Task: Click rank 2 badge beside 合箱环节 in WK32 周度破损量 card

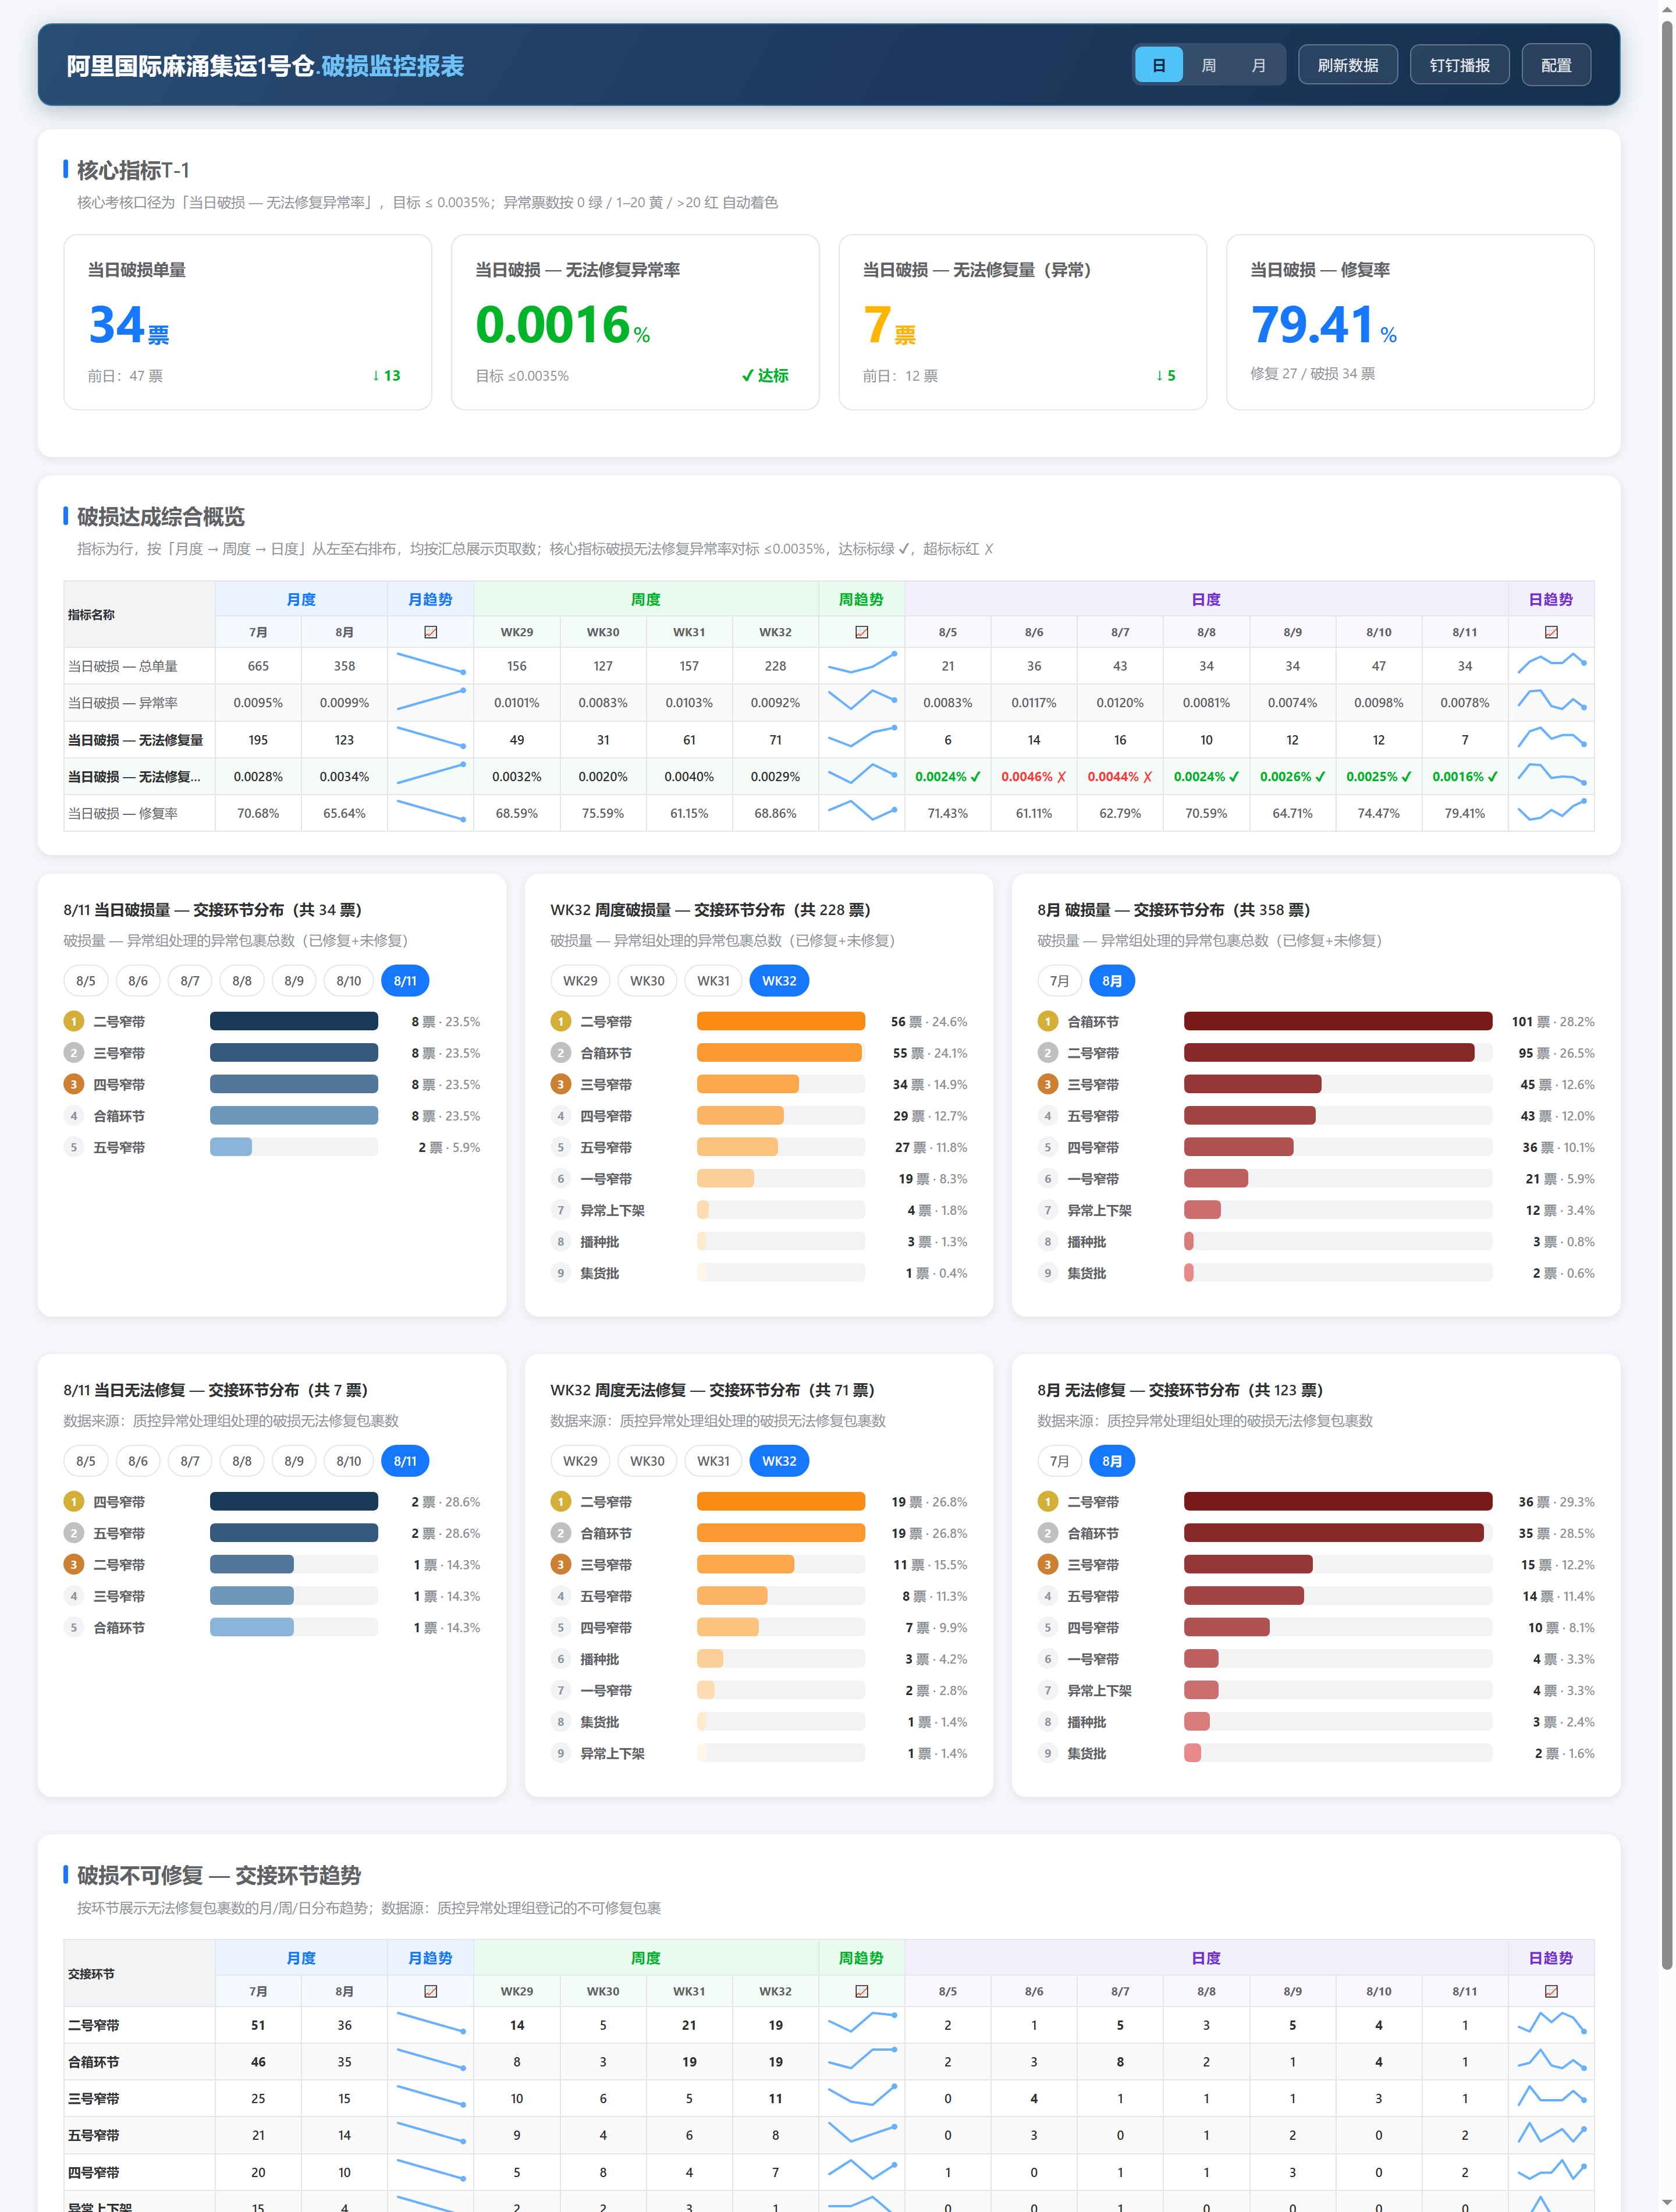Action: point(560,1053)
